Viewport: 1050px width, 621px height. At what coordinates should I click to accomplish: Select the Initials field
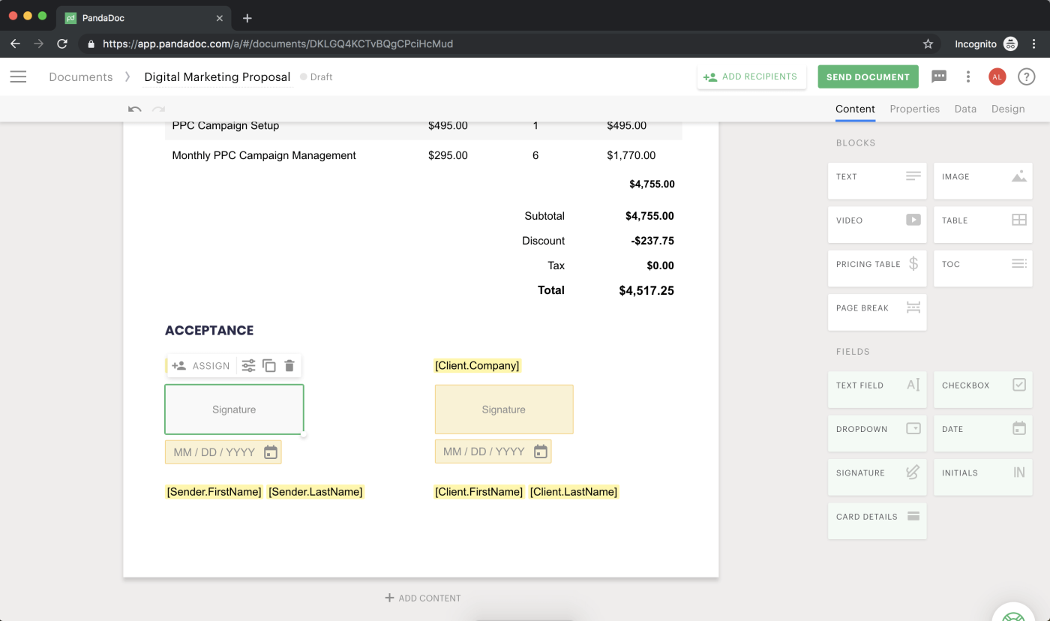pyautogui.click(x=983, y=477)
